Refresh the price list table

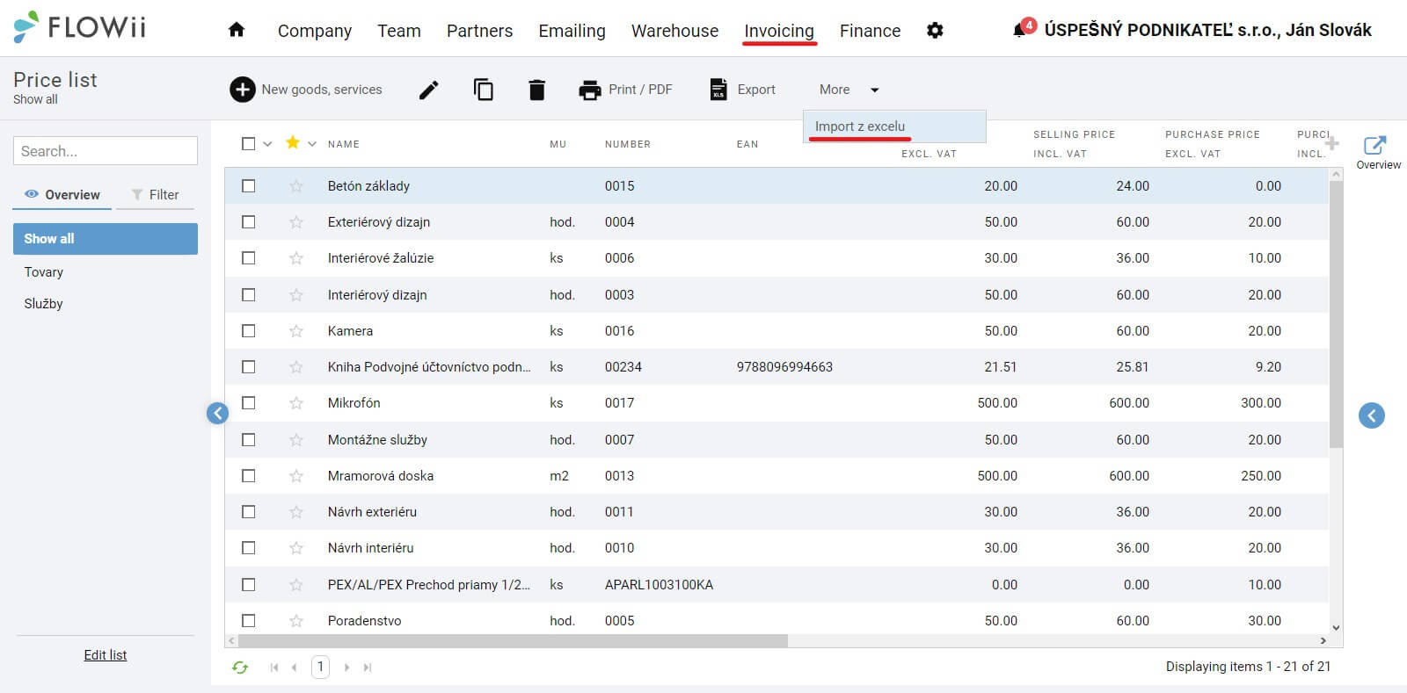(240, 668)
